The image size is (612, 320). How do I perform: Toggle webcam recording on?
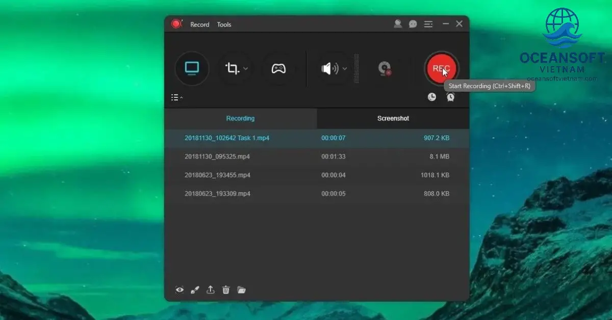pos(384,68)
